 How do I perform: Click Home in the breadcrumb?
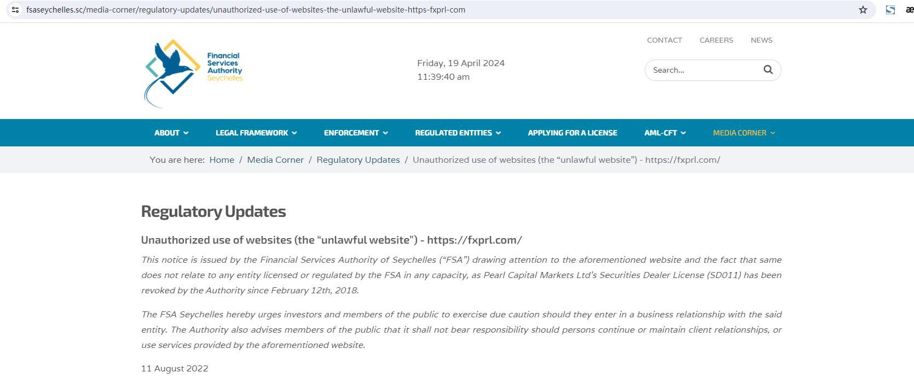pos(222,159)
